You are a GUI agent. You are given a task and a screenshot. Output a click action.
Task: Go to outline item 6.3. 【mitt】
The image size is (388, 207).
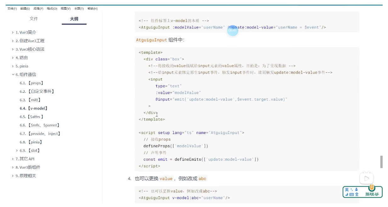(x=31, y=100)
